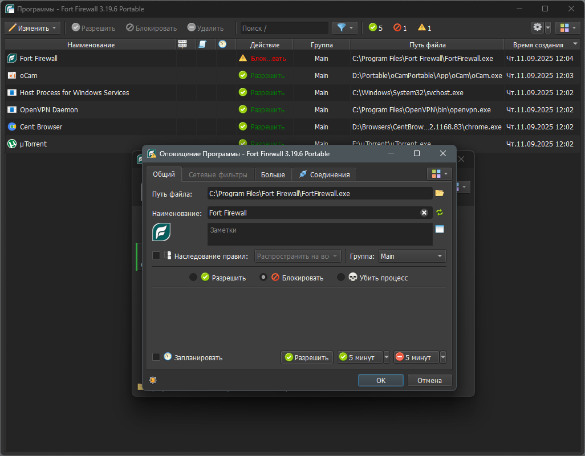Viewport: 585px width, 456px height.
Task: Open the Больше tab
Action: click(273, 174)
